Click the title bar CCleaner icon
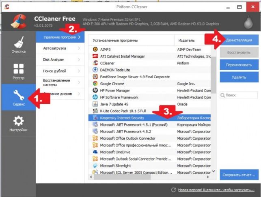 [x=7, y=6]
